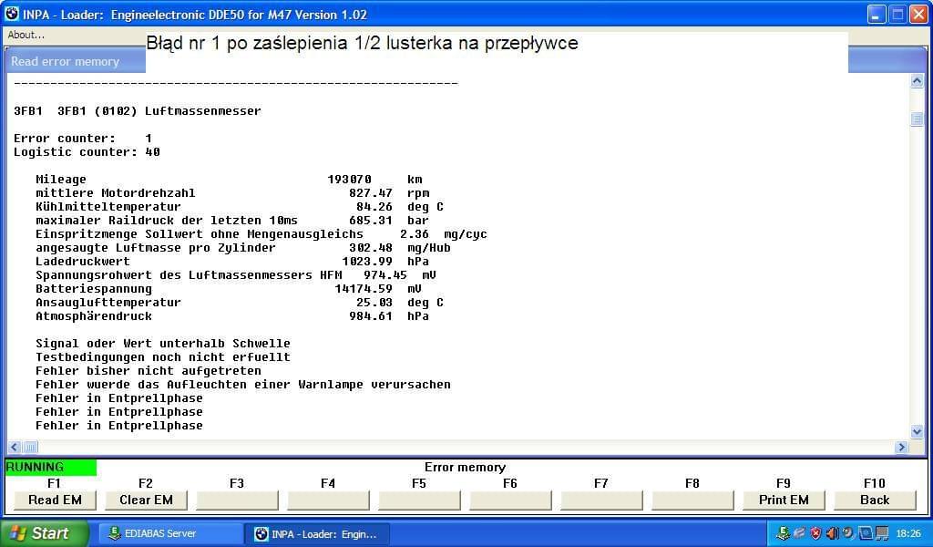Click the air mass value 302.48
This screenshot has width=933, height=547.
[x=371, y=248]
